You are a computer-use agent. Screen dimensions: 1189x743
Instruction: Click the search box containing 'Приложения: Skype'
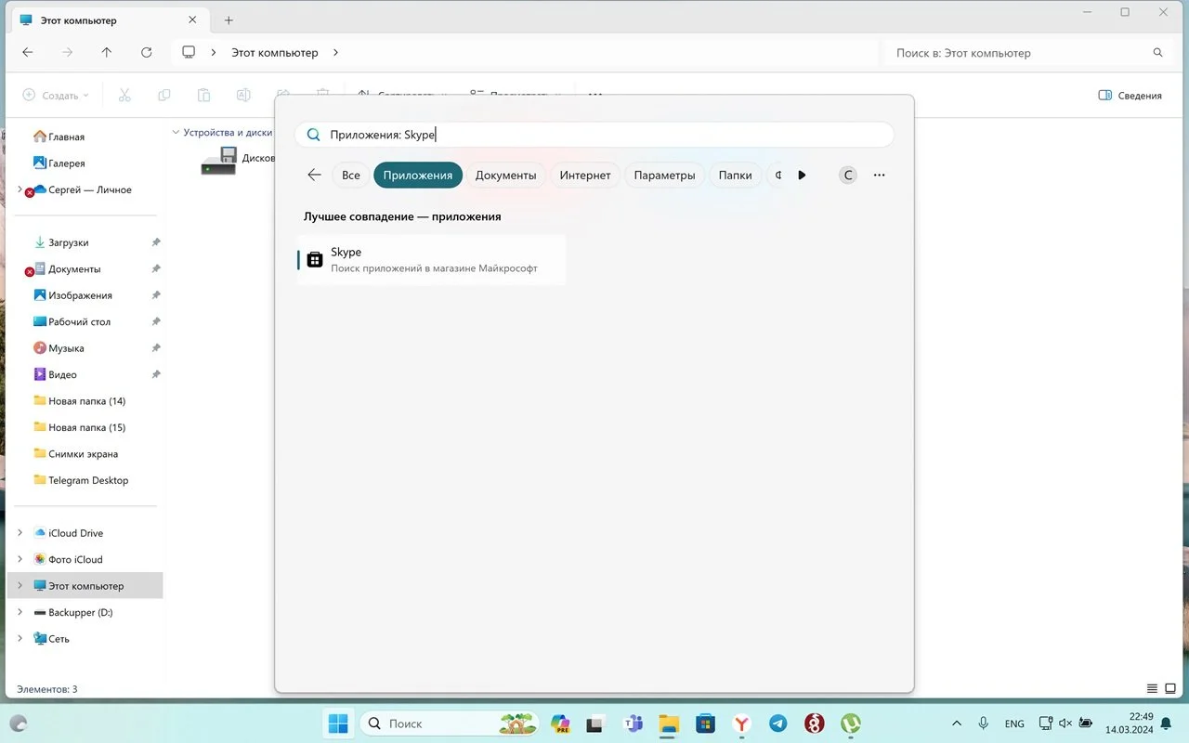[x=594, y=135]
